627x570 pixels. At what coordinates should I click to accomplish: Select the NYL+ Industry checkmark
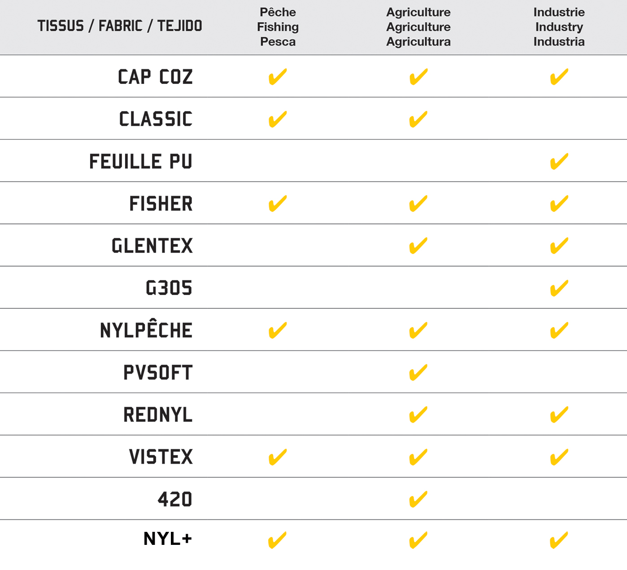(x=559, y=540)
